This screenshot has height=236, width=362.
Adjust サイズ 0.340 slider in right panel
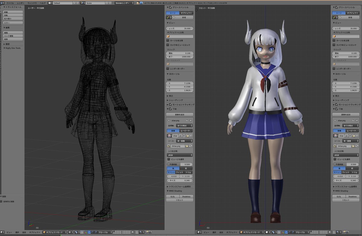tap(346, 180)
